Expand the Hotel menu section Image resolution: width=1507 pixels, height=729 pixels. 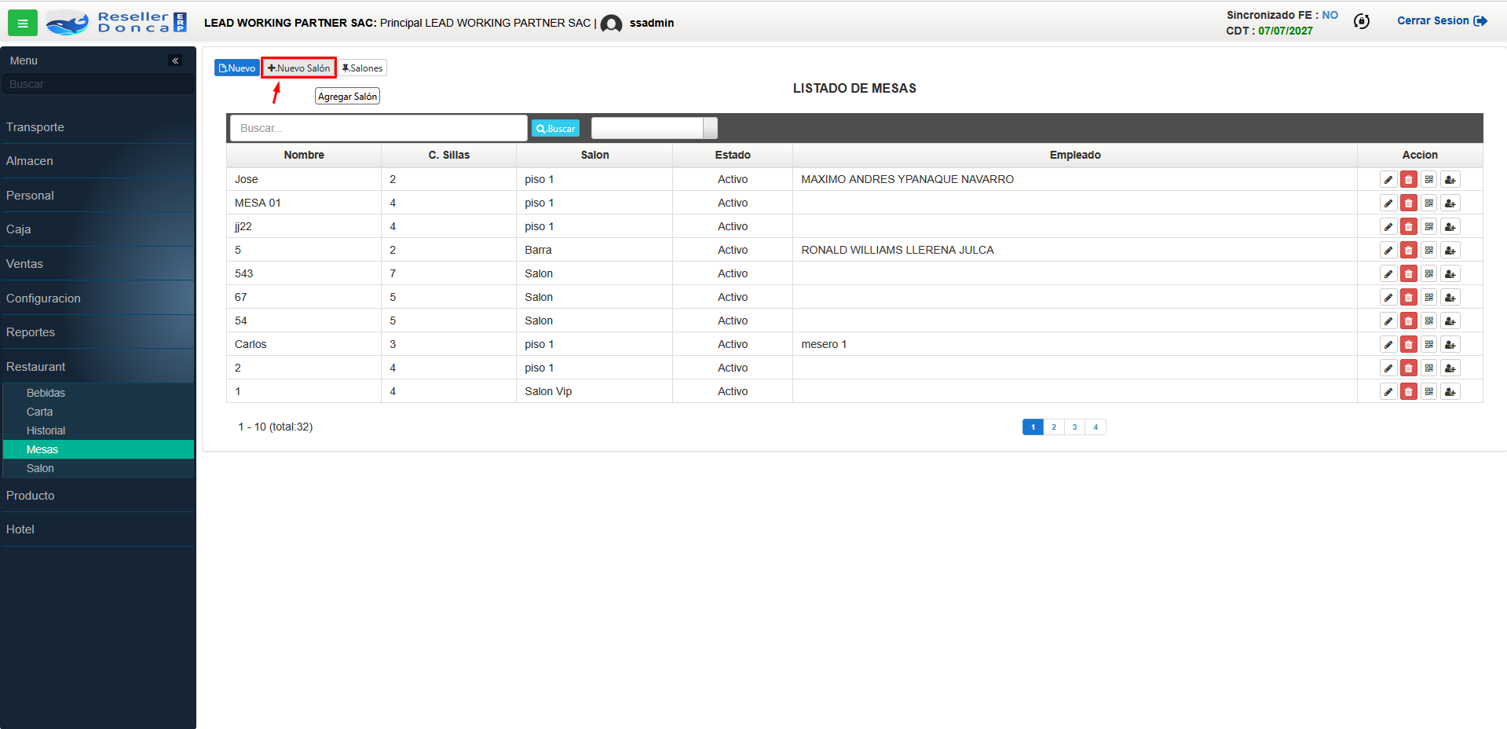pos(97,529)
